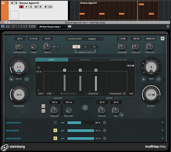Switch to the PANORAMA tab
The image size is (171, 152).
click(x=85, y=60)
